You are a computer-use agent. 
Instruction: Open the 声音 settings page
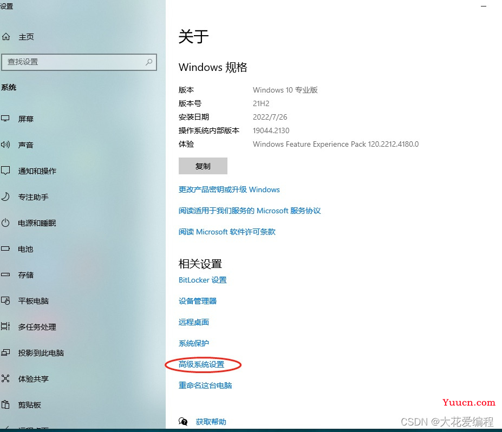[26, 145]
